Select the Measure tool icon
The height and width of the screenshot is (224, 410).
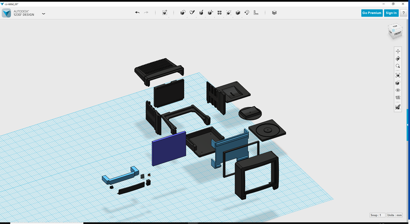click(256, 13)
